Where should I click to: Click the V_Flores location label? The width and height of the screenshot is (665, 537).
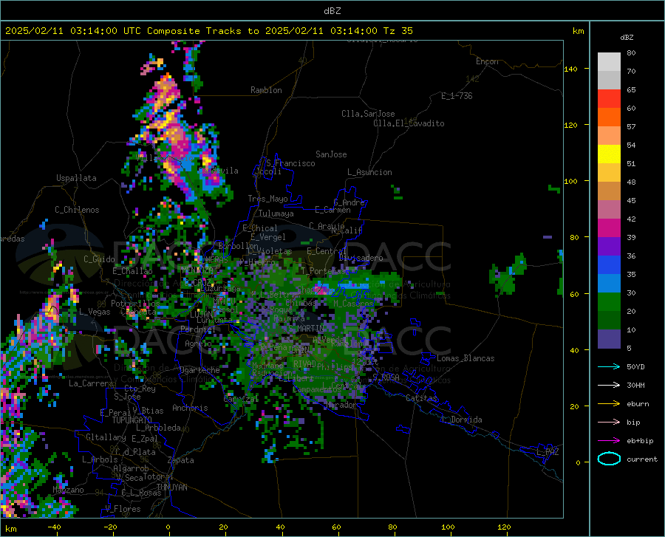point(123,509)
